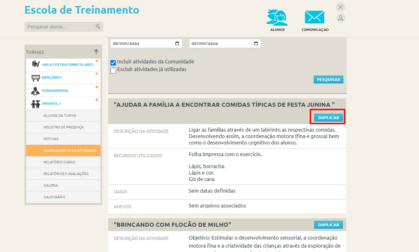The height and width of the screenshot is (252, 419).
Task: Click Berçário I class link
Action: pyautogui.click(x=52, y=77)
